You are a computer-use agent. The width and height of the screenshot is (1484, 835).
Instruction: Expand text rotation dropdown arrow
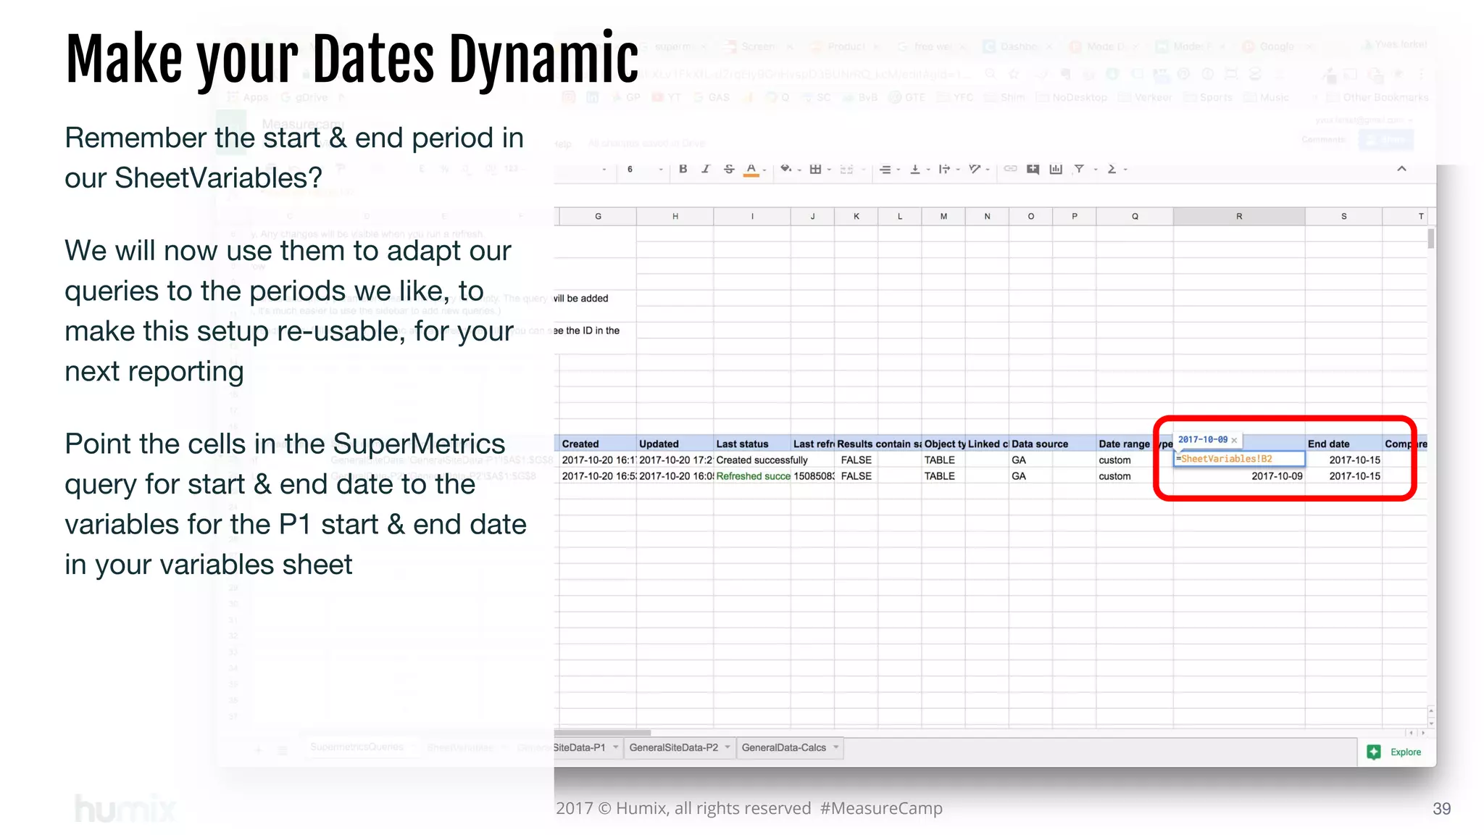988,170
